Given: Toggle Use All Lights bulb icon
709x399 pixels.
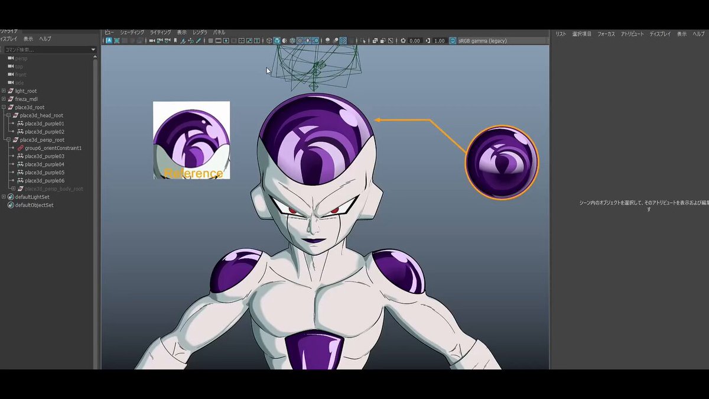Looking at the screenshot, I should [308, 41].
